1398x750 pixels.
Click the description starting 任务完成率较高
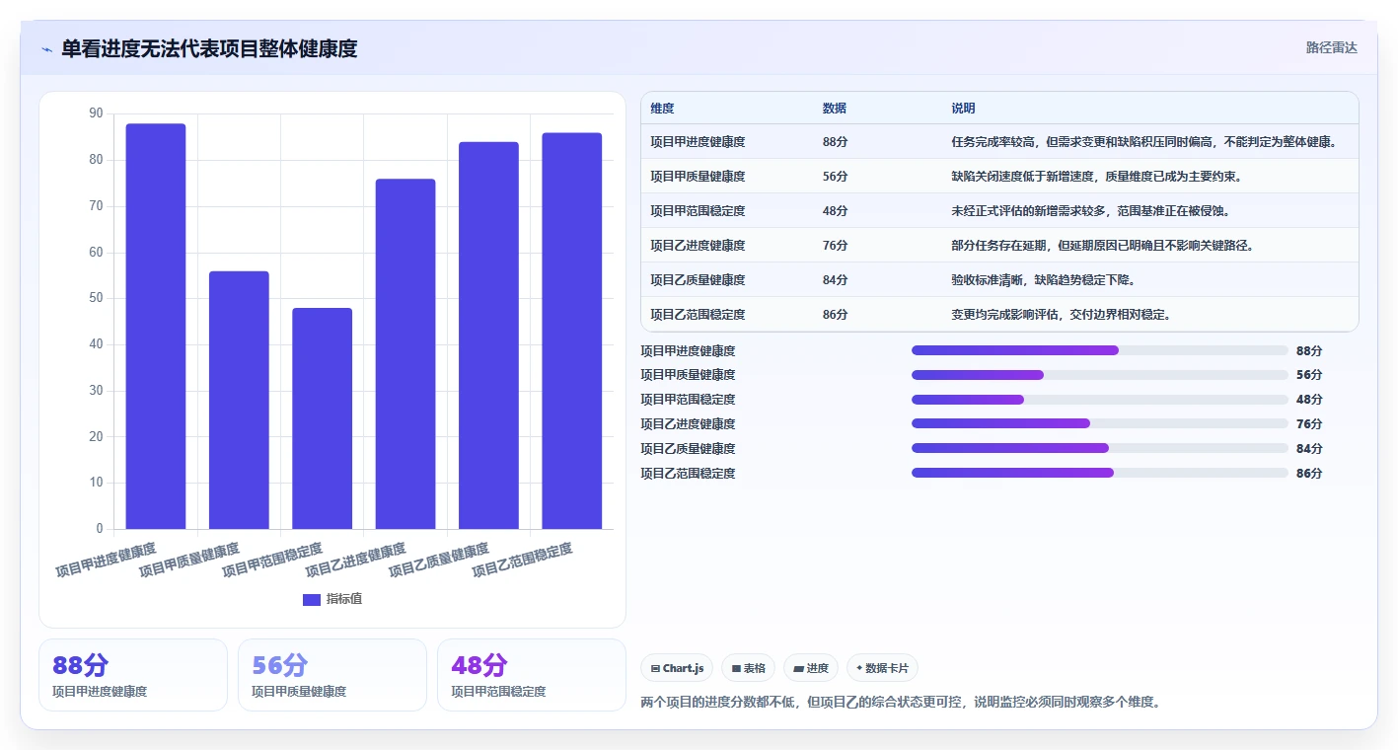point(1144,142)
